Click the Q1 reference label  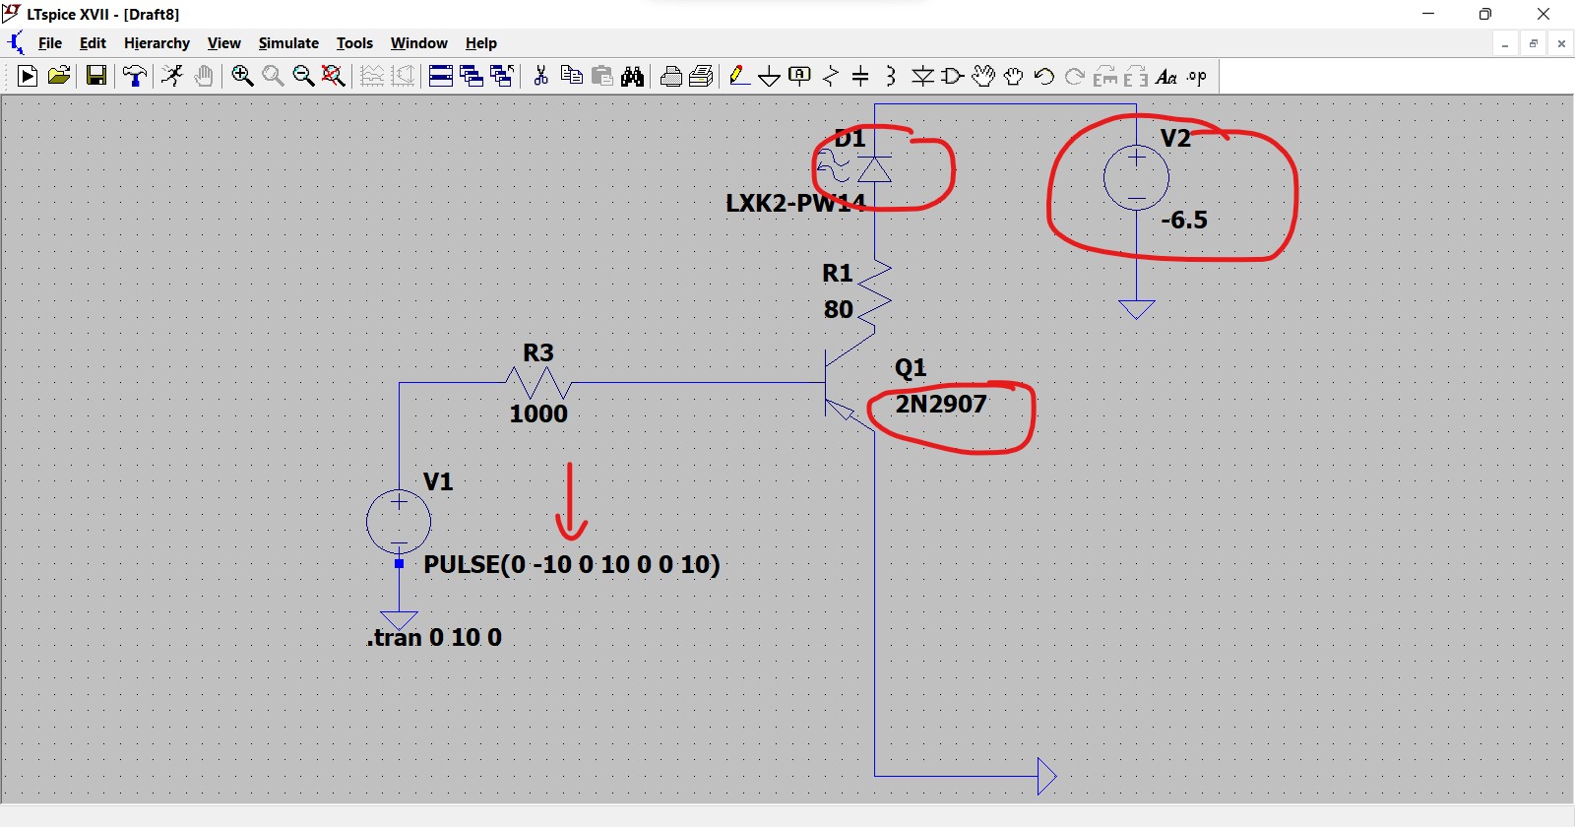[x=911, y=368]
